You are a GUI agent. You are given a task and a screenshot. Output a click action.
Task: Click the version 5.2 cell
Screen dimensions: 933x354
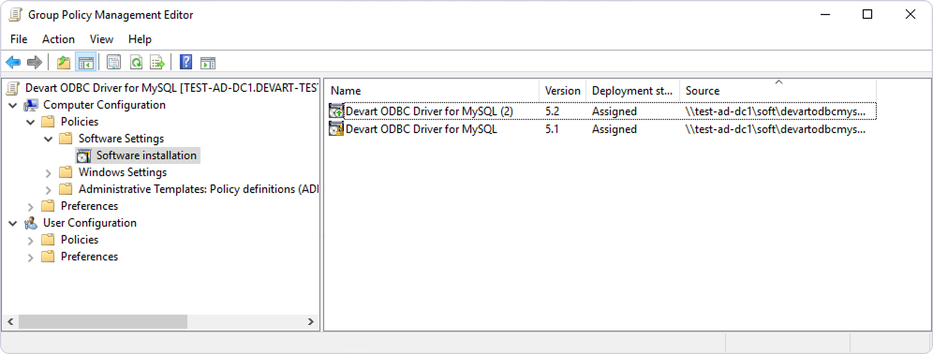552,111
